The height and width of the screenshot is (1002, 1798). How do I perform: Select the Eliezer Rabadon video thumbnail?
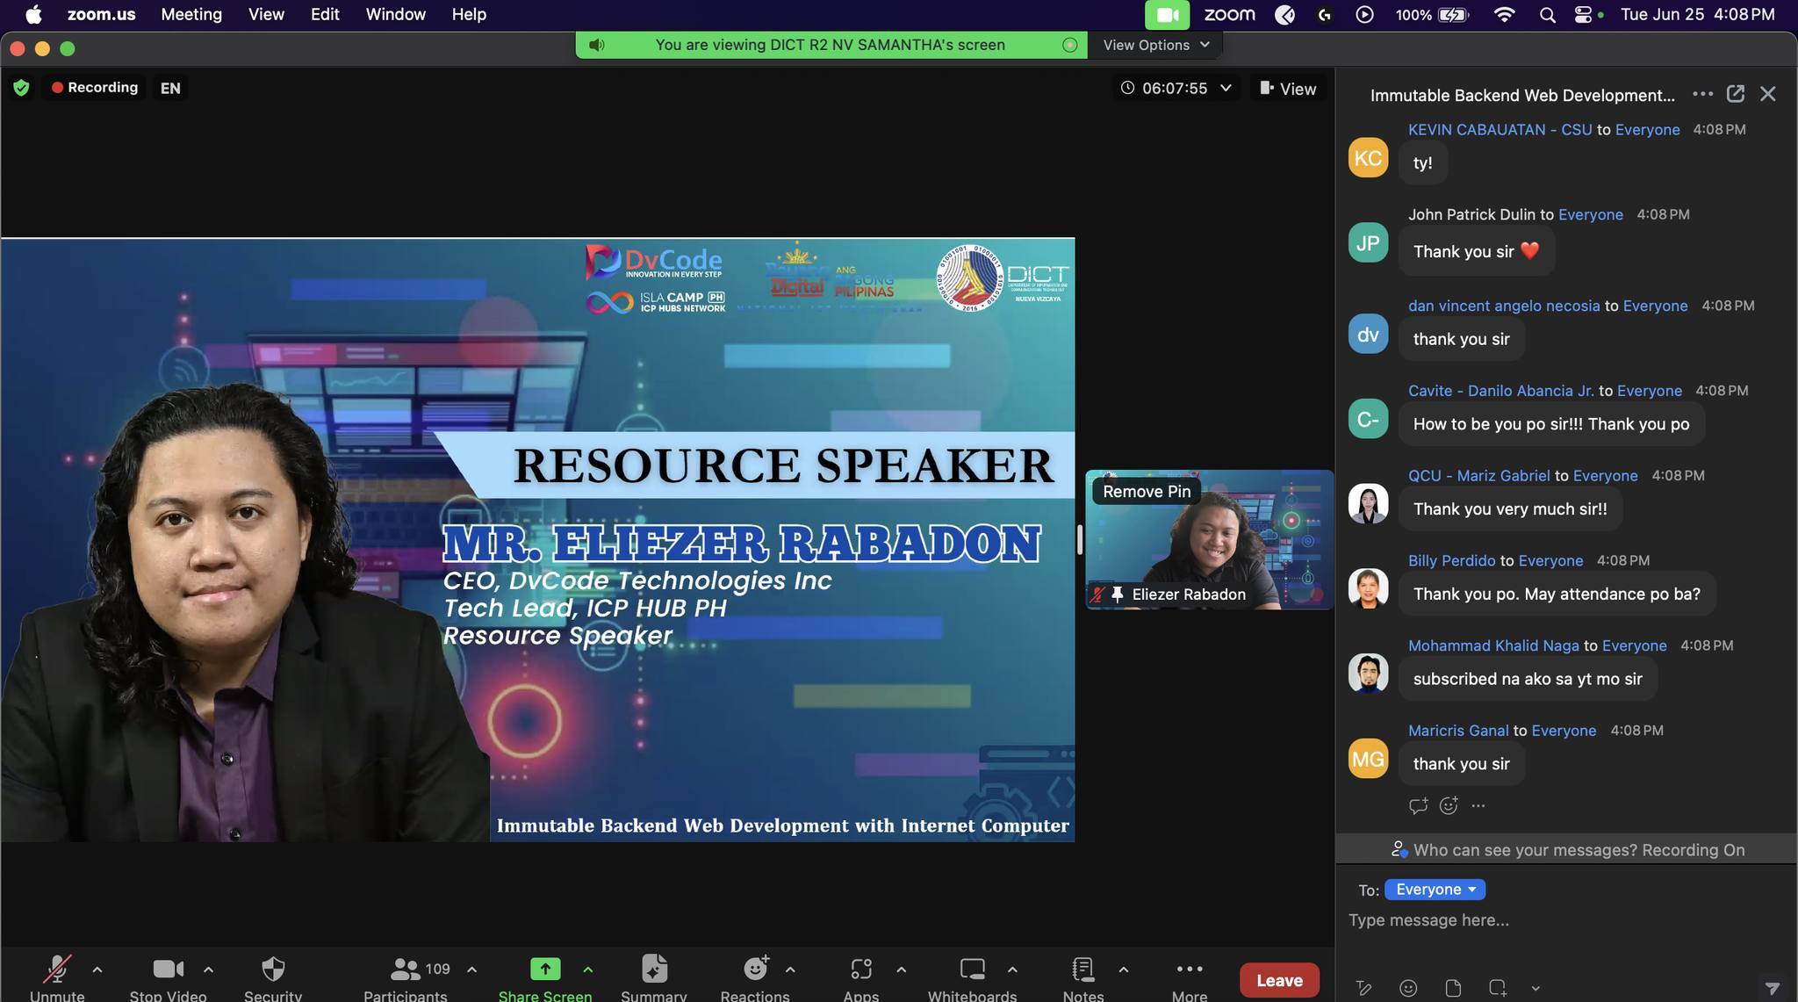click(x=1209, y=539)
